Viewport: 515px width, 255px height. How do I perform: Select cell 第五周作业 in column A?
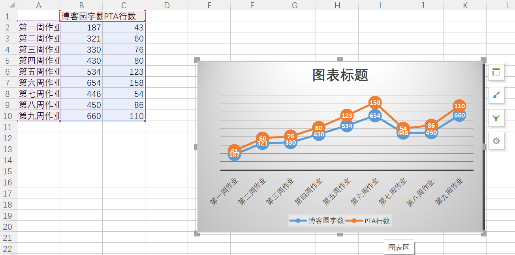[x=39, y=72]
